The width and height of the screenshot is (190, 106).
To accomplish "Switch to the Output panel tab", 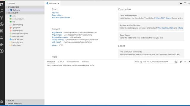I will coord(61,62).
